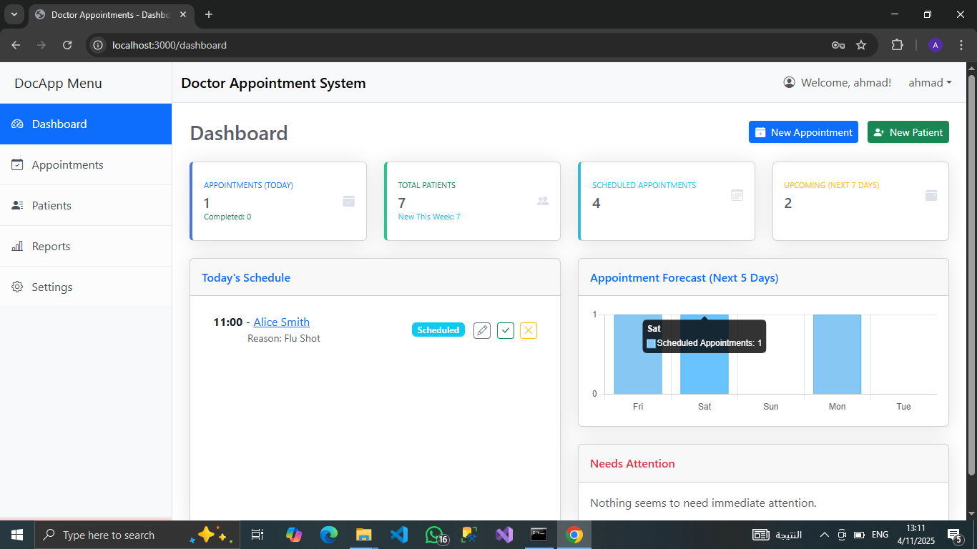Click the Appointment Forecast (Next 5 Days) title

684,277
